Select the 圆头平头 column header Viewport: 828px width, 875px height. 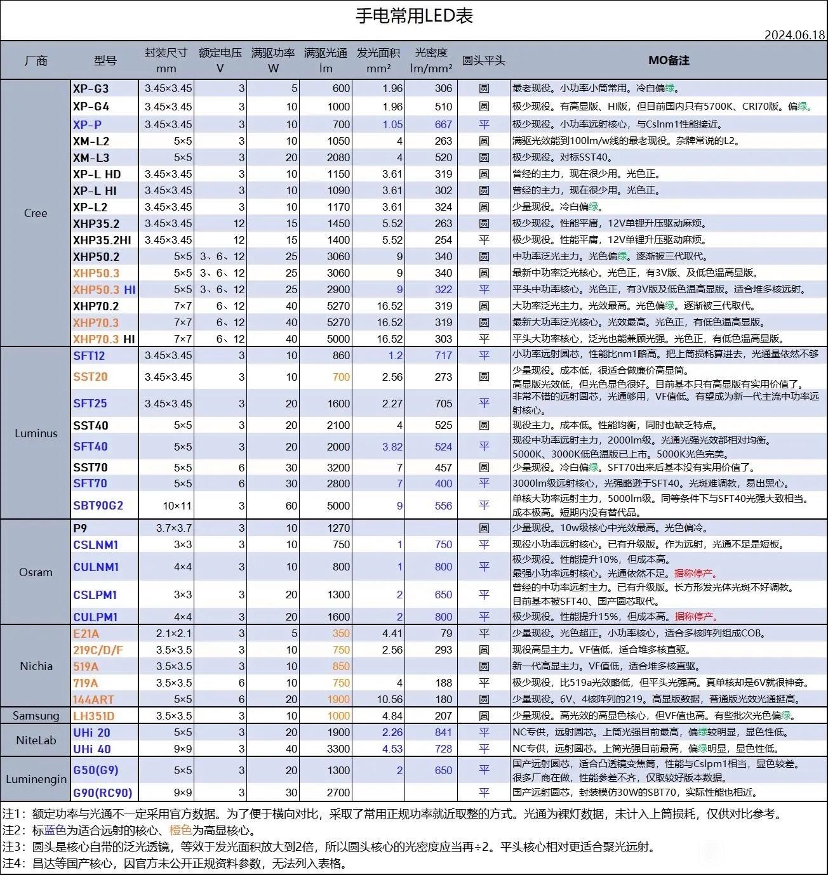click(484, 60)
